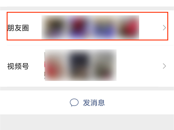
Task: Click the 发消息 text button
Action: click(94, 103)
